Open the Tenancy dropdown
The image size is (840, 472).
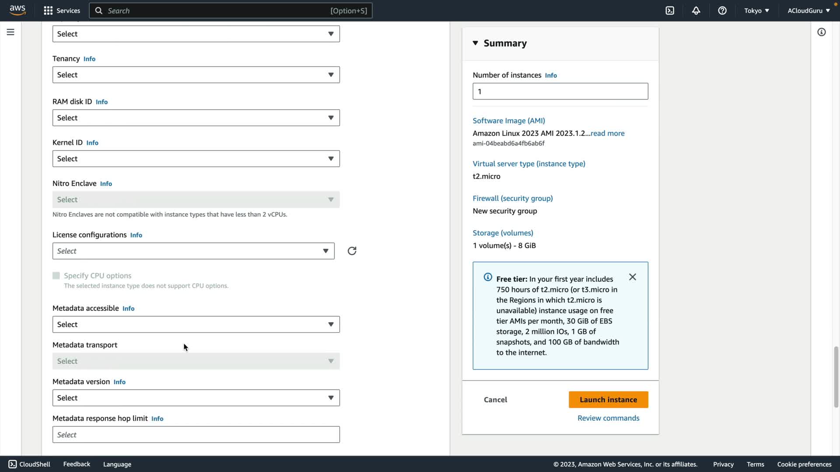coord(196,75)
